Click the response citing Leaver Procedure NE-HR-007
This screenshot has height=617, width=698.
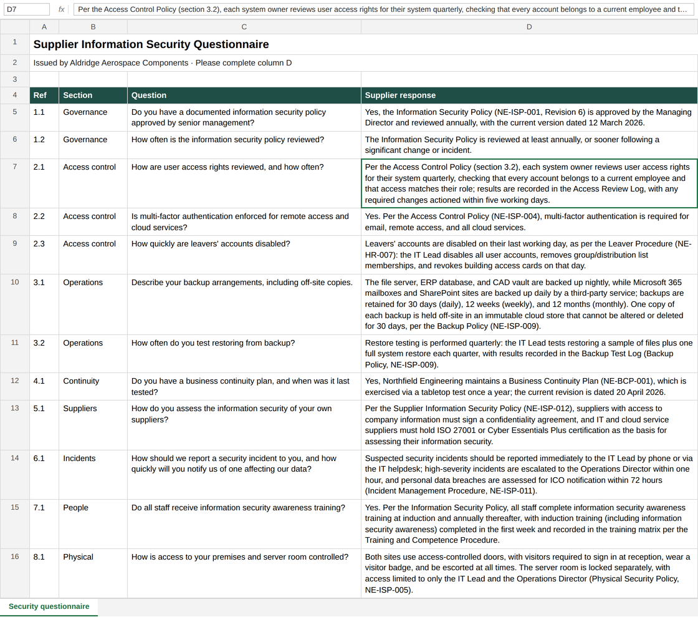coord(529,255)
